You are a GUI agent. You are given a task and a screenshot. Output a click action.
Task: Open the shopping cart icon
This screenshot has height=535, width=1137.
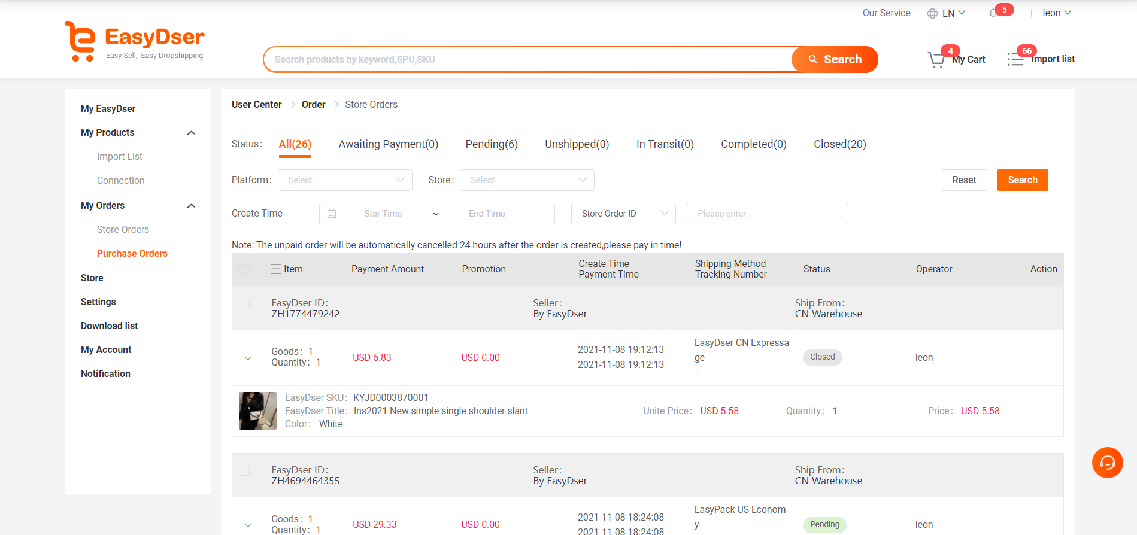[936, 59]
